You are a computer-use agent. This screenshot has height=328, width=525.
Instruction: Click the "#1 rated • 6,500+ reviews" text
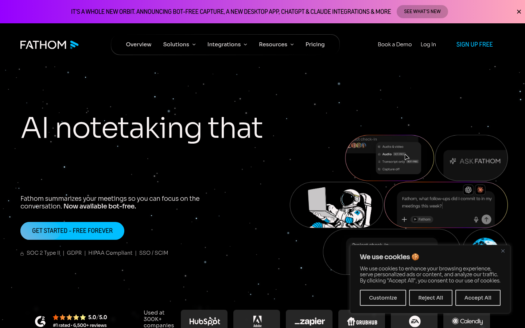point(80,325)
